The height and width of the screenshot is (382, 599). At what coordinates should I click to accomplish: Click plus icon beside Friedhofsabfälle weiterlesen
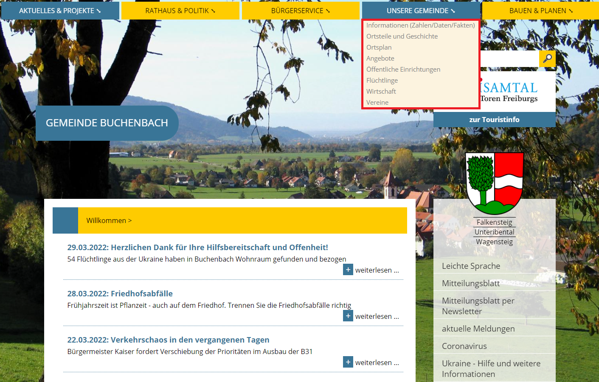click(x=348, y=316)
